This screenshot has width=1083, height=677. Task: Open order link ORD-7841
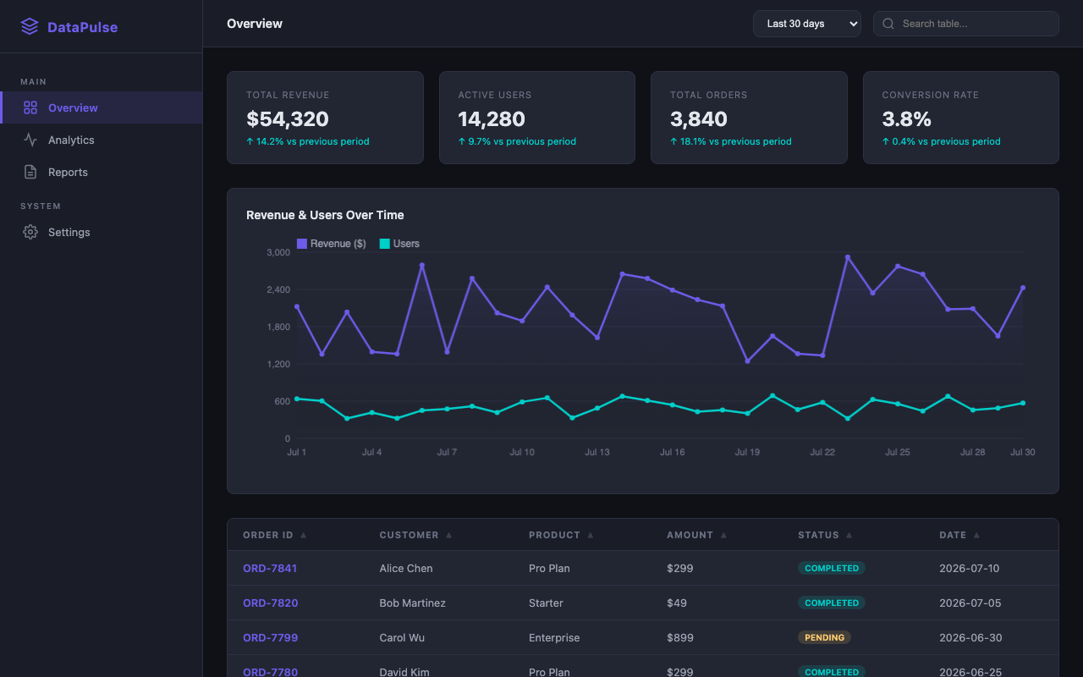point(270,569)
